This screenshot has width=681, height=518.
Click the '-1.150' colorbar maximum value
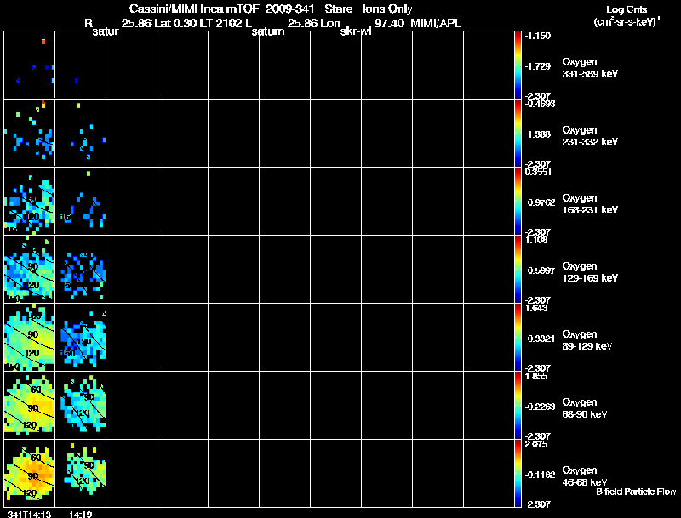click(538, 36)
